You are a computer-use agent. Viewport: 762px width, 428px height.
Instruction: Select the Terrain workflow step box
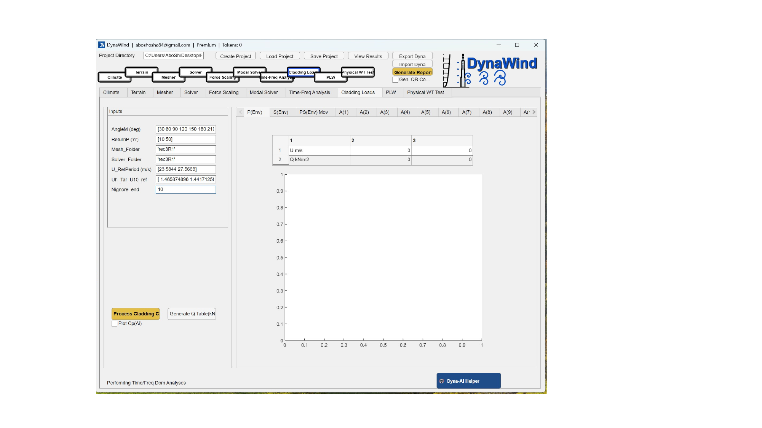[x=142, y=72]
